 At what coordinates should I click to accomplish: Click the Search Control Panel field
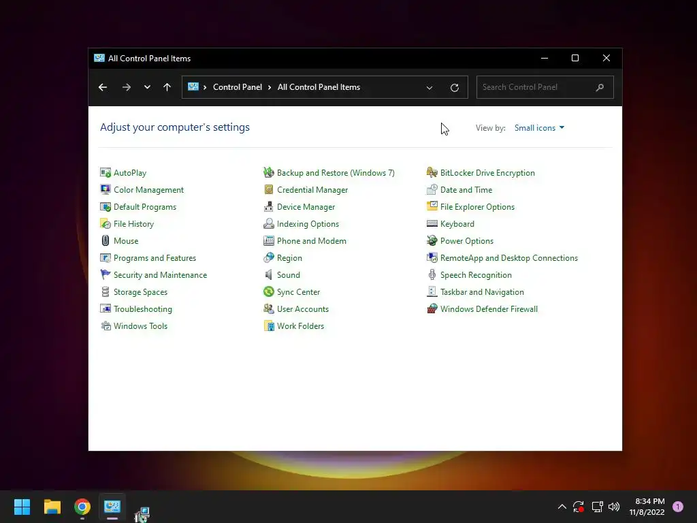545,87
